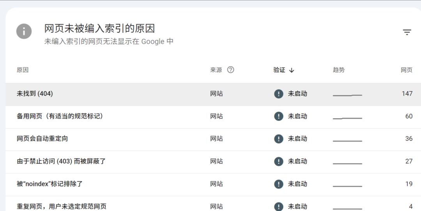Open the 备用网页（有适当的规范标记）row

(213, 117)
